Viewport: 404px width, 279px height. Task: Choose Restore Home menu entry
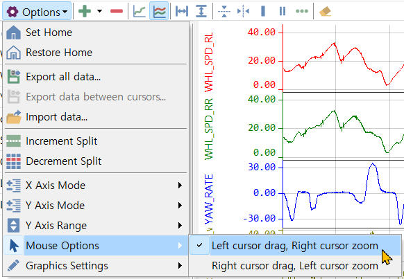96,53
